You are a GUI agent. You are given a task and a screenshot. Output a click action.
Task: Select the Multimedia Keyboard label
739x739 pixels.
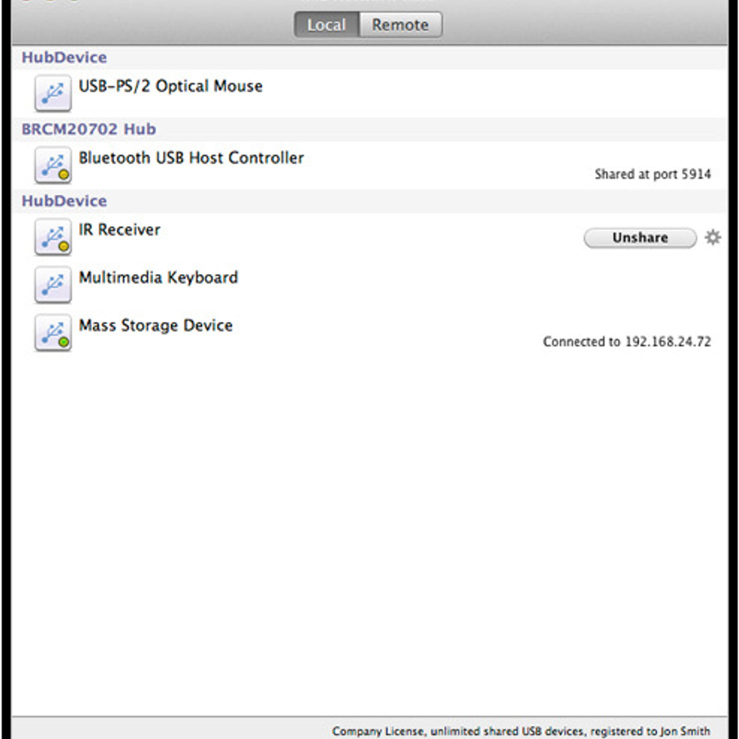[158, 278]
